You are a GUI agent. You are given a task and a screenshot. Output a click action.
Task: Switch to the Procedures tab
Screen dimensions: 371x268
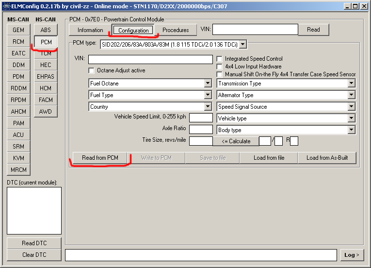pos(176,30)
